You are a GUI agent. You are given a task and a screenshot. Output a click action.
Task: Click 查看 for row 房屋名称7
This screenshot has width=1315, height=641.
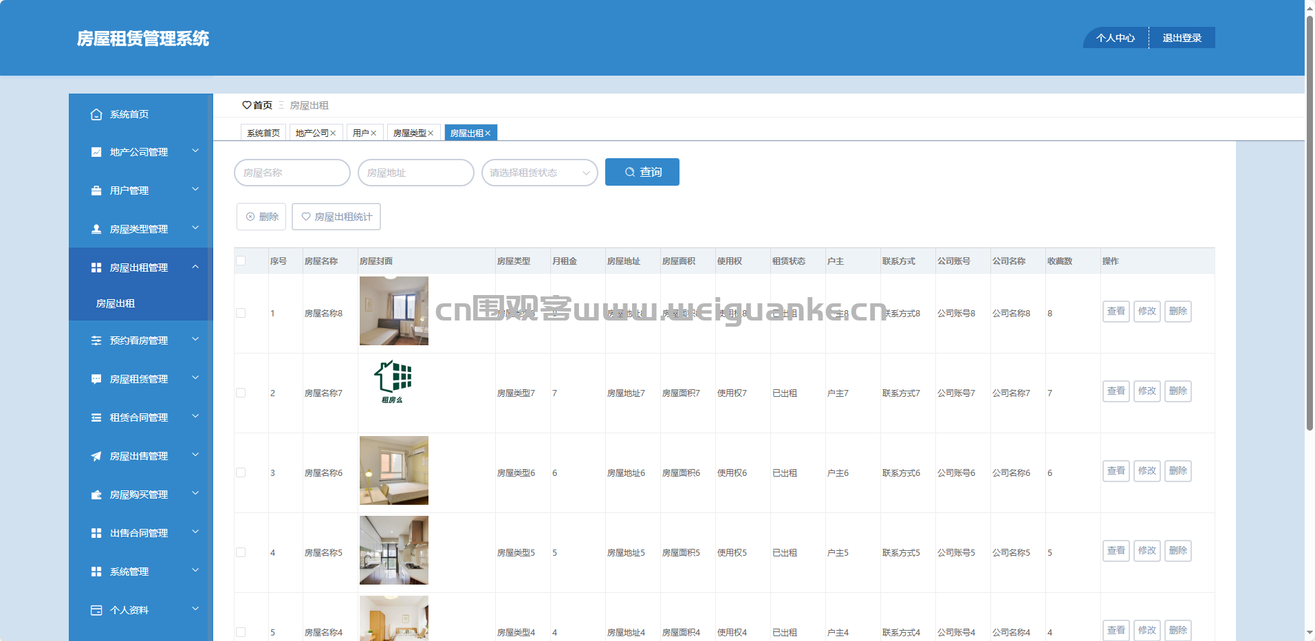click(x=1116, y=391)
